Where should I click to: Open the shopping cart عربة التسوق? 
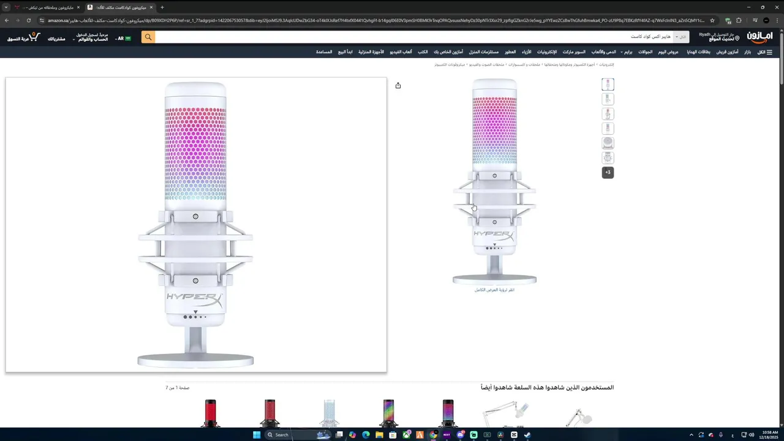[23, 38]
